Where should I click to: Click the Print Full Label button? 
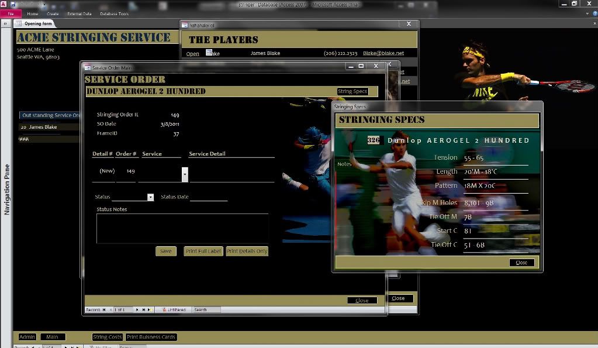tap(203, 251)
